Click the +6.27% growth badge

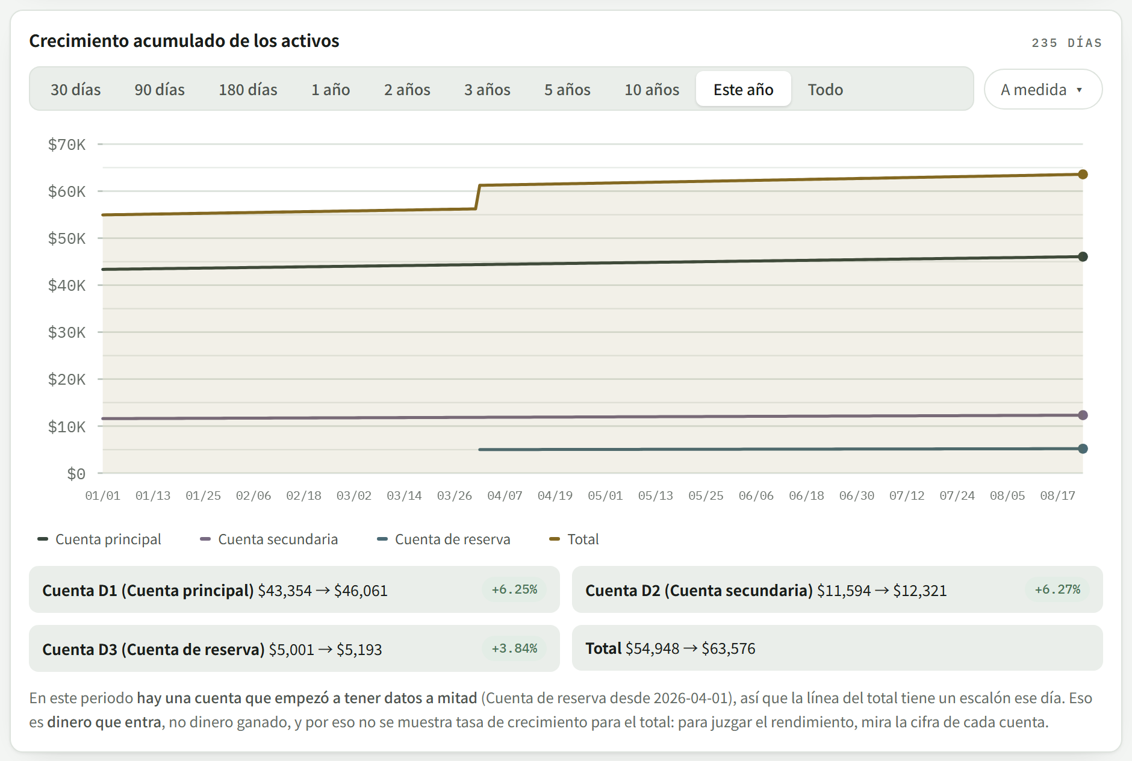click(x=1057, y=589)
